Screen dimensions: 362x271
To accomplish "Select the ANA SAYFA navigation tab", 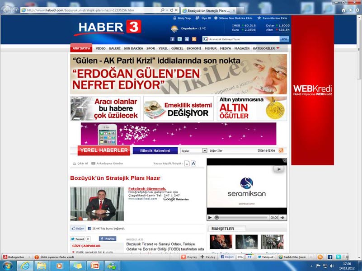I will click(81, 48).
